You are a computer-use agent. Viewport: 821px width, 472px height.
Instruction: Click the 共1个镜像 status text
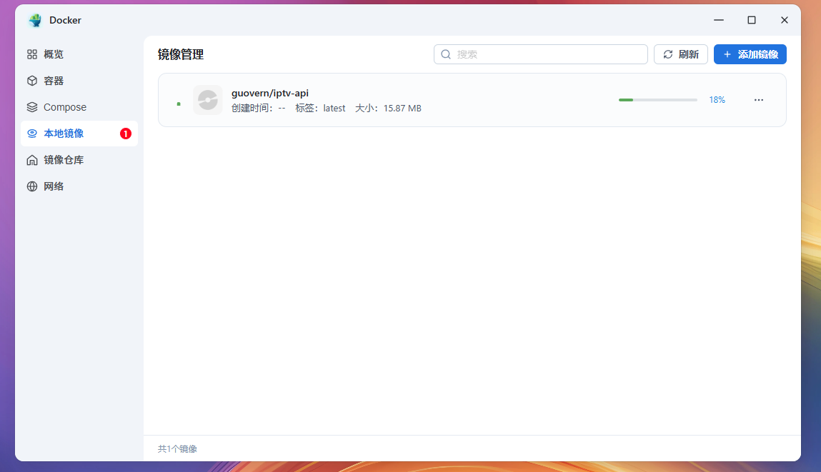click(177, 449)
